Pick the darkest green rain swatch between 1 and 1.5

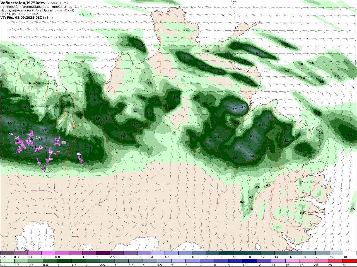tap(64, 261)
